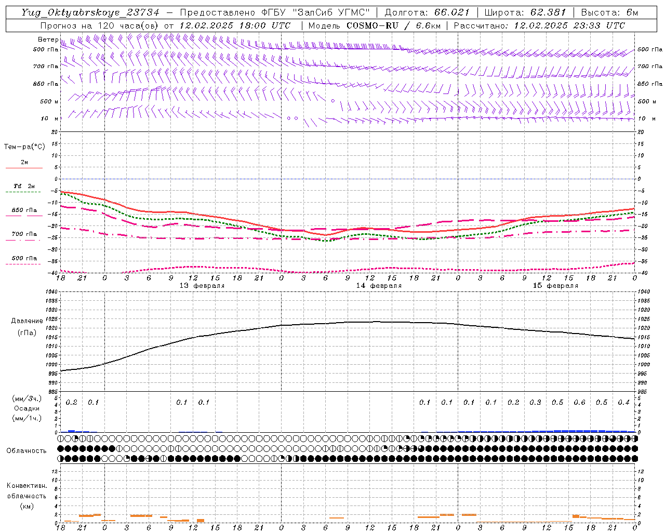Select forecast start time 12.02.2025 18:00 UTC
The width and height of the screenshot is (665, 532).
tap(235, 25)
